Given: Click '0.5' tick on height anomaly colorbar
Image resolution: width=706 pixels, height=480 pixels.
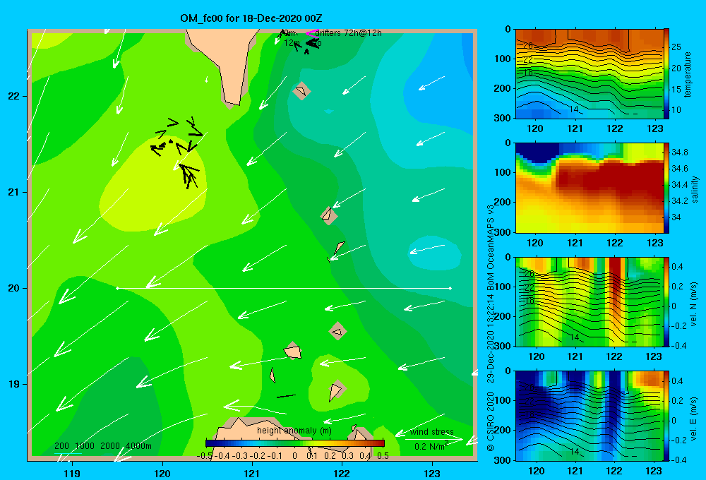Looking at the screenshot, I should pos(383,456).
